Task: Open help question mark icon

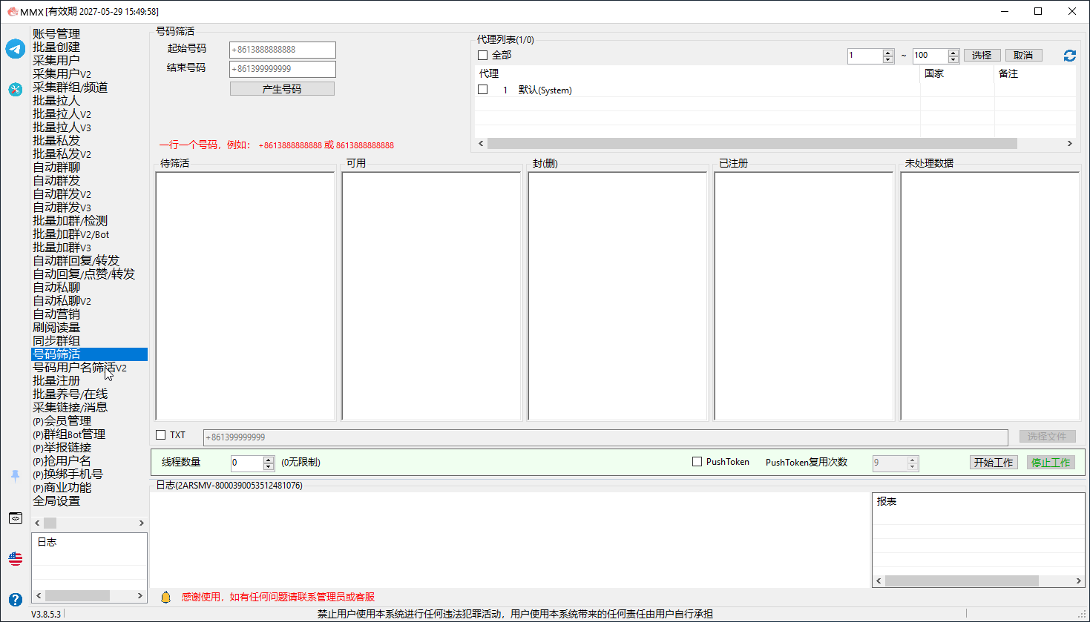Action: pos(16,599)
